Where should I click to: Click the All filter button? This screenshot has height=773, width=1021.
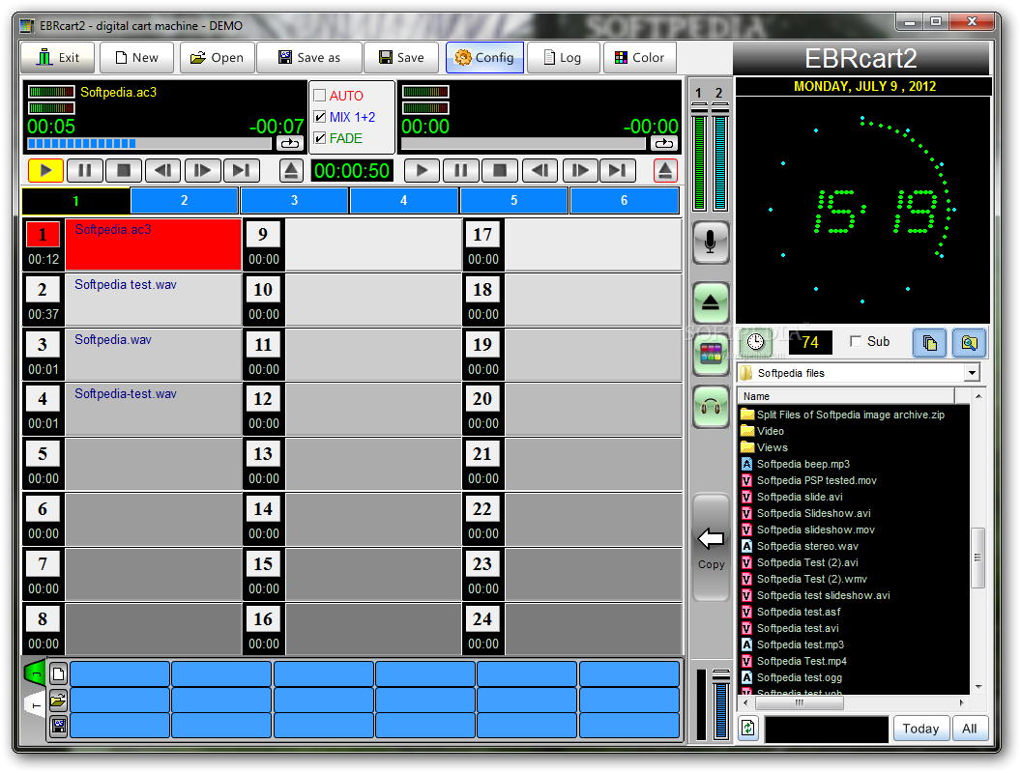point(969,729)
